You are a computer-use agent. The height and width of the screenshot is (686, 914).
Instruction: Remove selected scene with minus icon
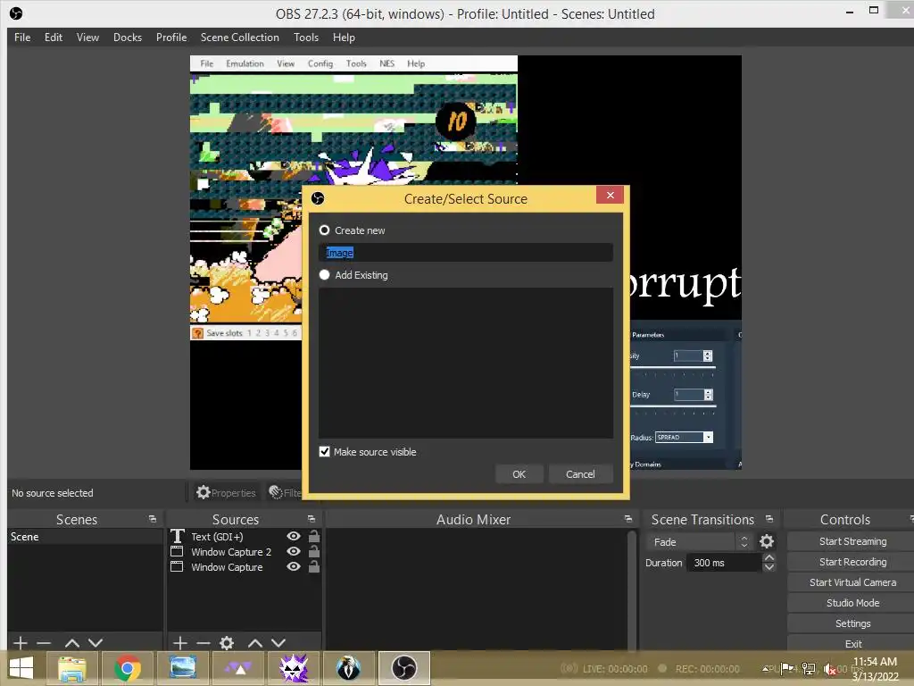pyautogui.click(x=44, y=643)
